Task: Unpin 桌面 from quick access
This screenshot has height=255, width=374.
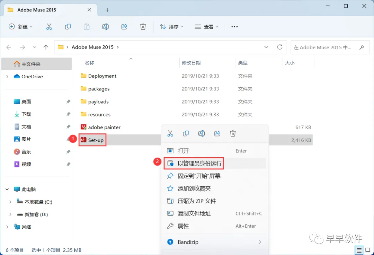Action: coord(68,102)
